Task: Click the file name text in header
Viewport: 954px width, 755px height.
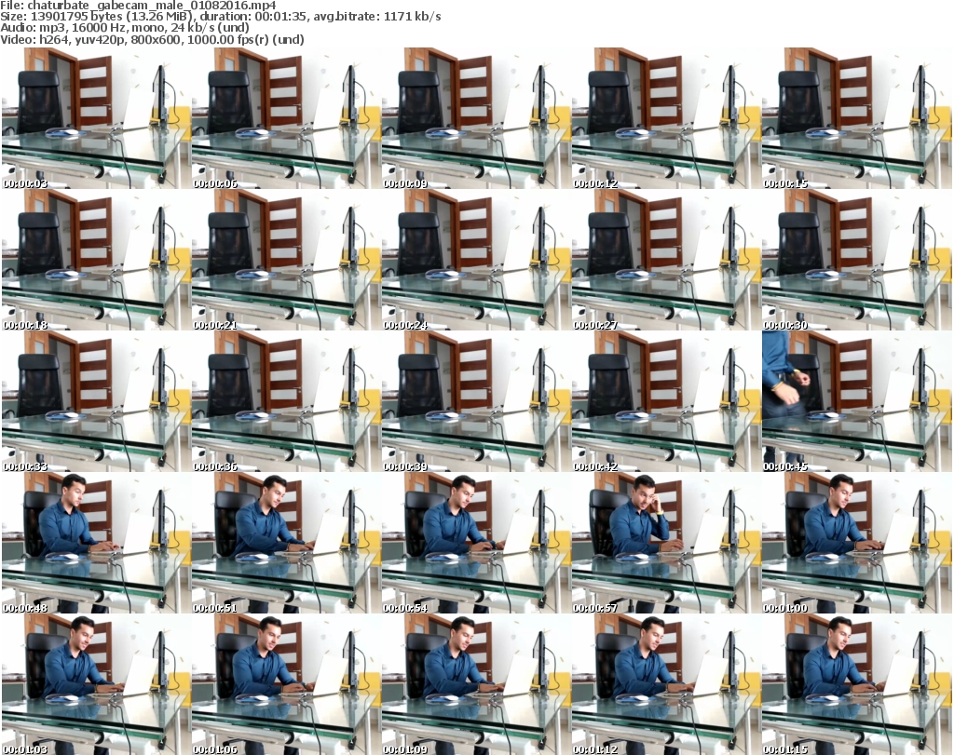Action: click(x=138, y=6)
